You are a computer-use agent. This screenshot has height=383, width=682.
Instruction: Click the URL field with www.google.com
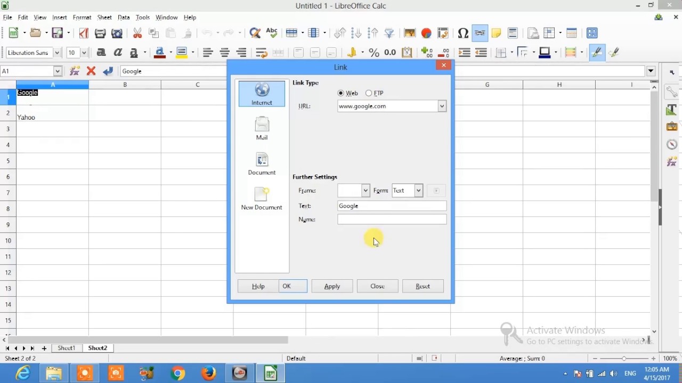point(387,106)
